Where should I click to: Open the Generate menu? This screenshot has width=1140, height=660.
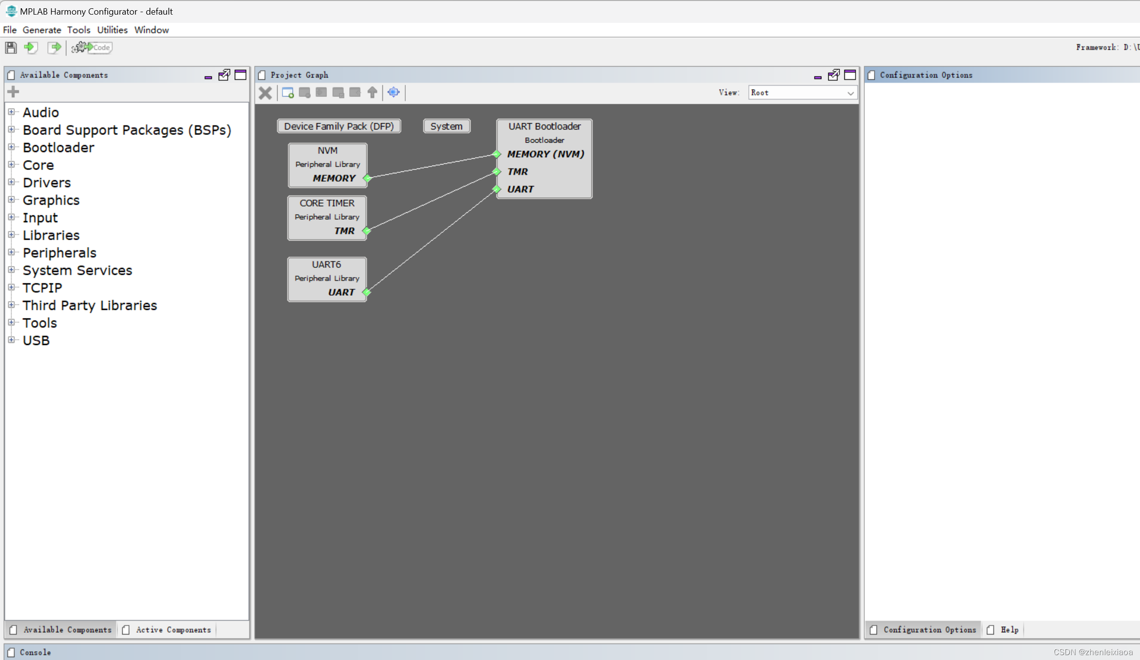42,30
